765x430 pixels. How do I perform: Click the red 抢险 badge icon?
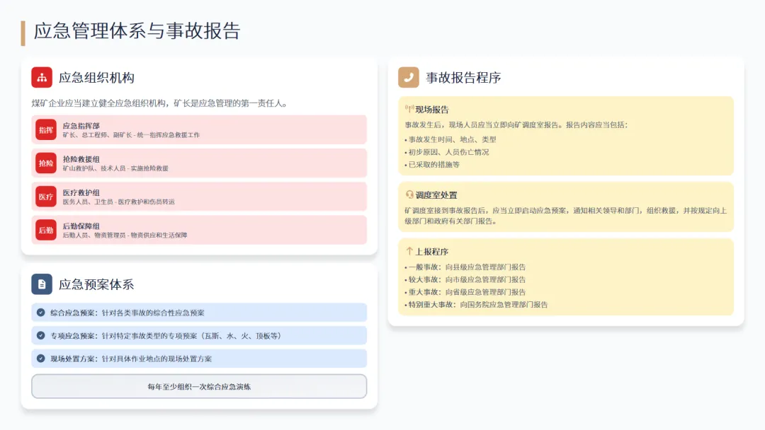tap(46, 163)
